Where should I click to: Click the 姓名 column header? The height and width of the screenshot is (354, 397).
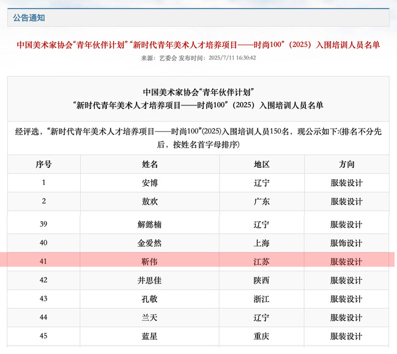tap(150, 165)
